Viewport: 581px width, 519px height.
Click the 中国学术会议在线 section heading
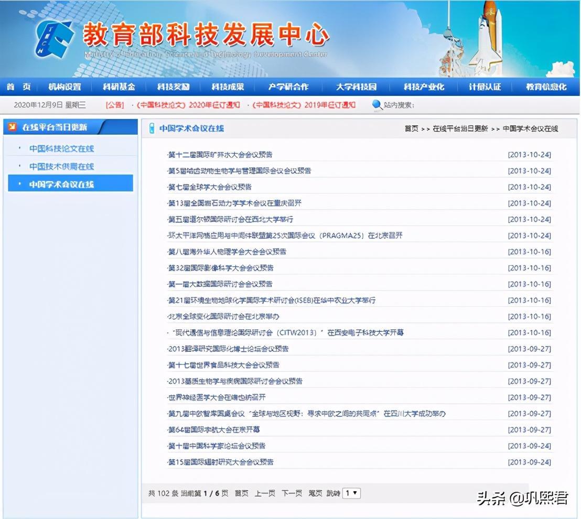tap(191, 128)
